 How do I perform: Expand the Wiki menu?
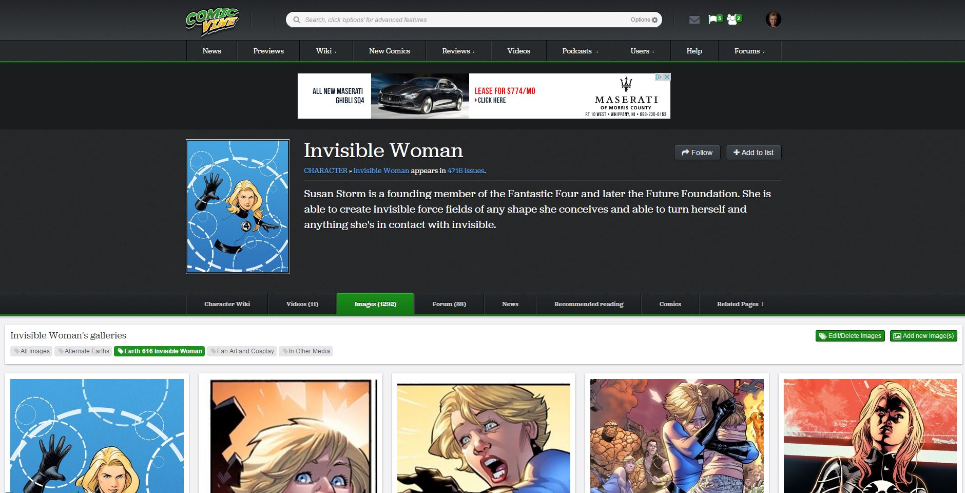pos(326,51)
